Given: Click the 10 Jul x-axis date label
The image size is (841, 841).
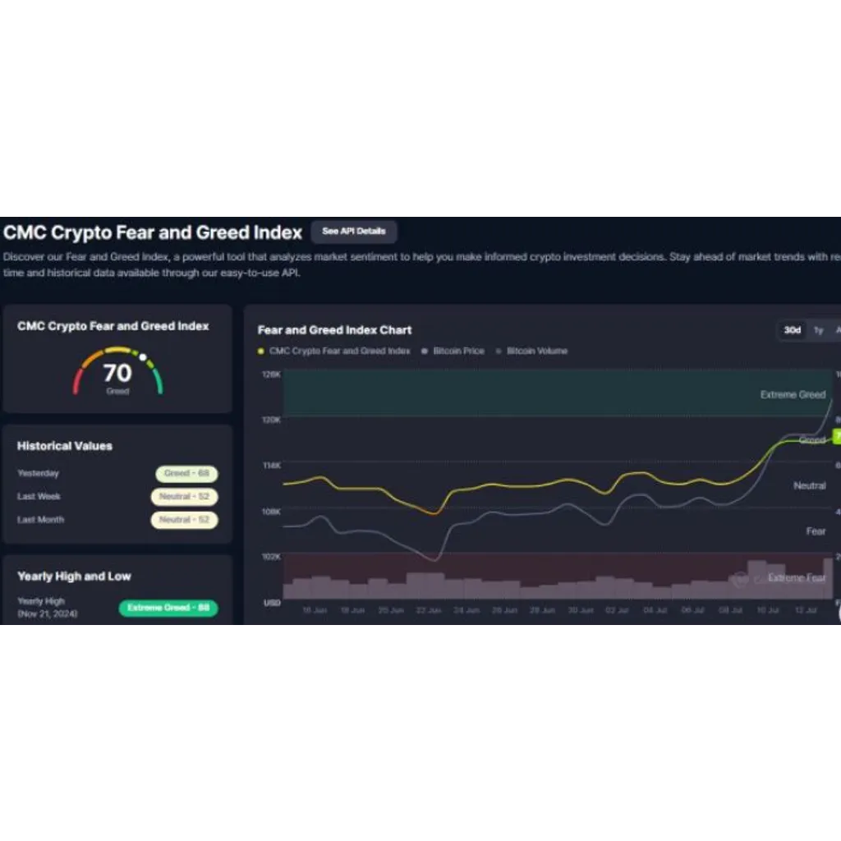Looking at the screenshot, I should tap(768, 610).
